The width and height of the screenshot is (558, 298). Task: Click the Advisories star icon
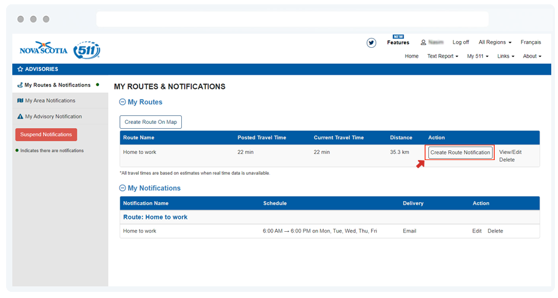20,69
